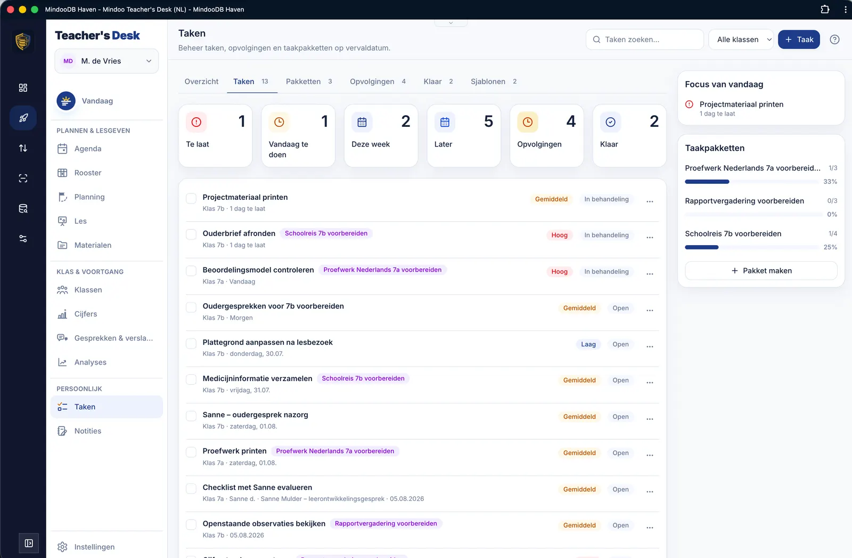
Task: Open the dashboard grid icon in rail
Action: pyautogui.click(x=23, y=88)
